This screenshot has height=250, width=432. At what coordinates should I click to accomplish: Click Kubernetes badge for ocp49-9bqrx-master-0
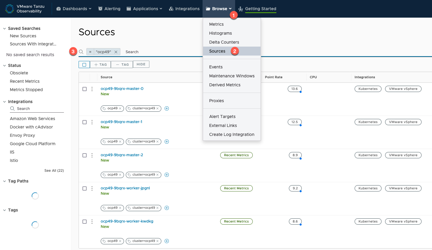368,89
